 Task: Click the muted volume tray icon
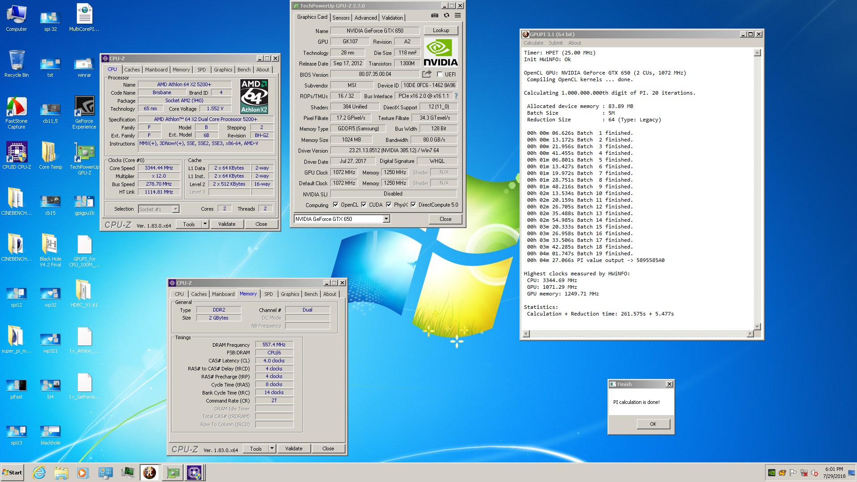(x=814, y=473)
